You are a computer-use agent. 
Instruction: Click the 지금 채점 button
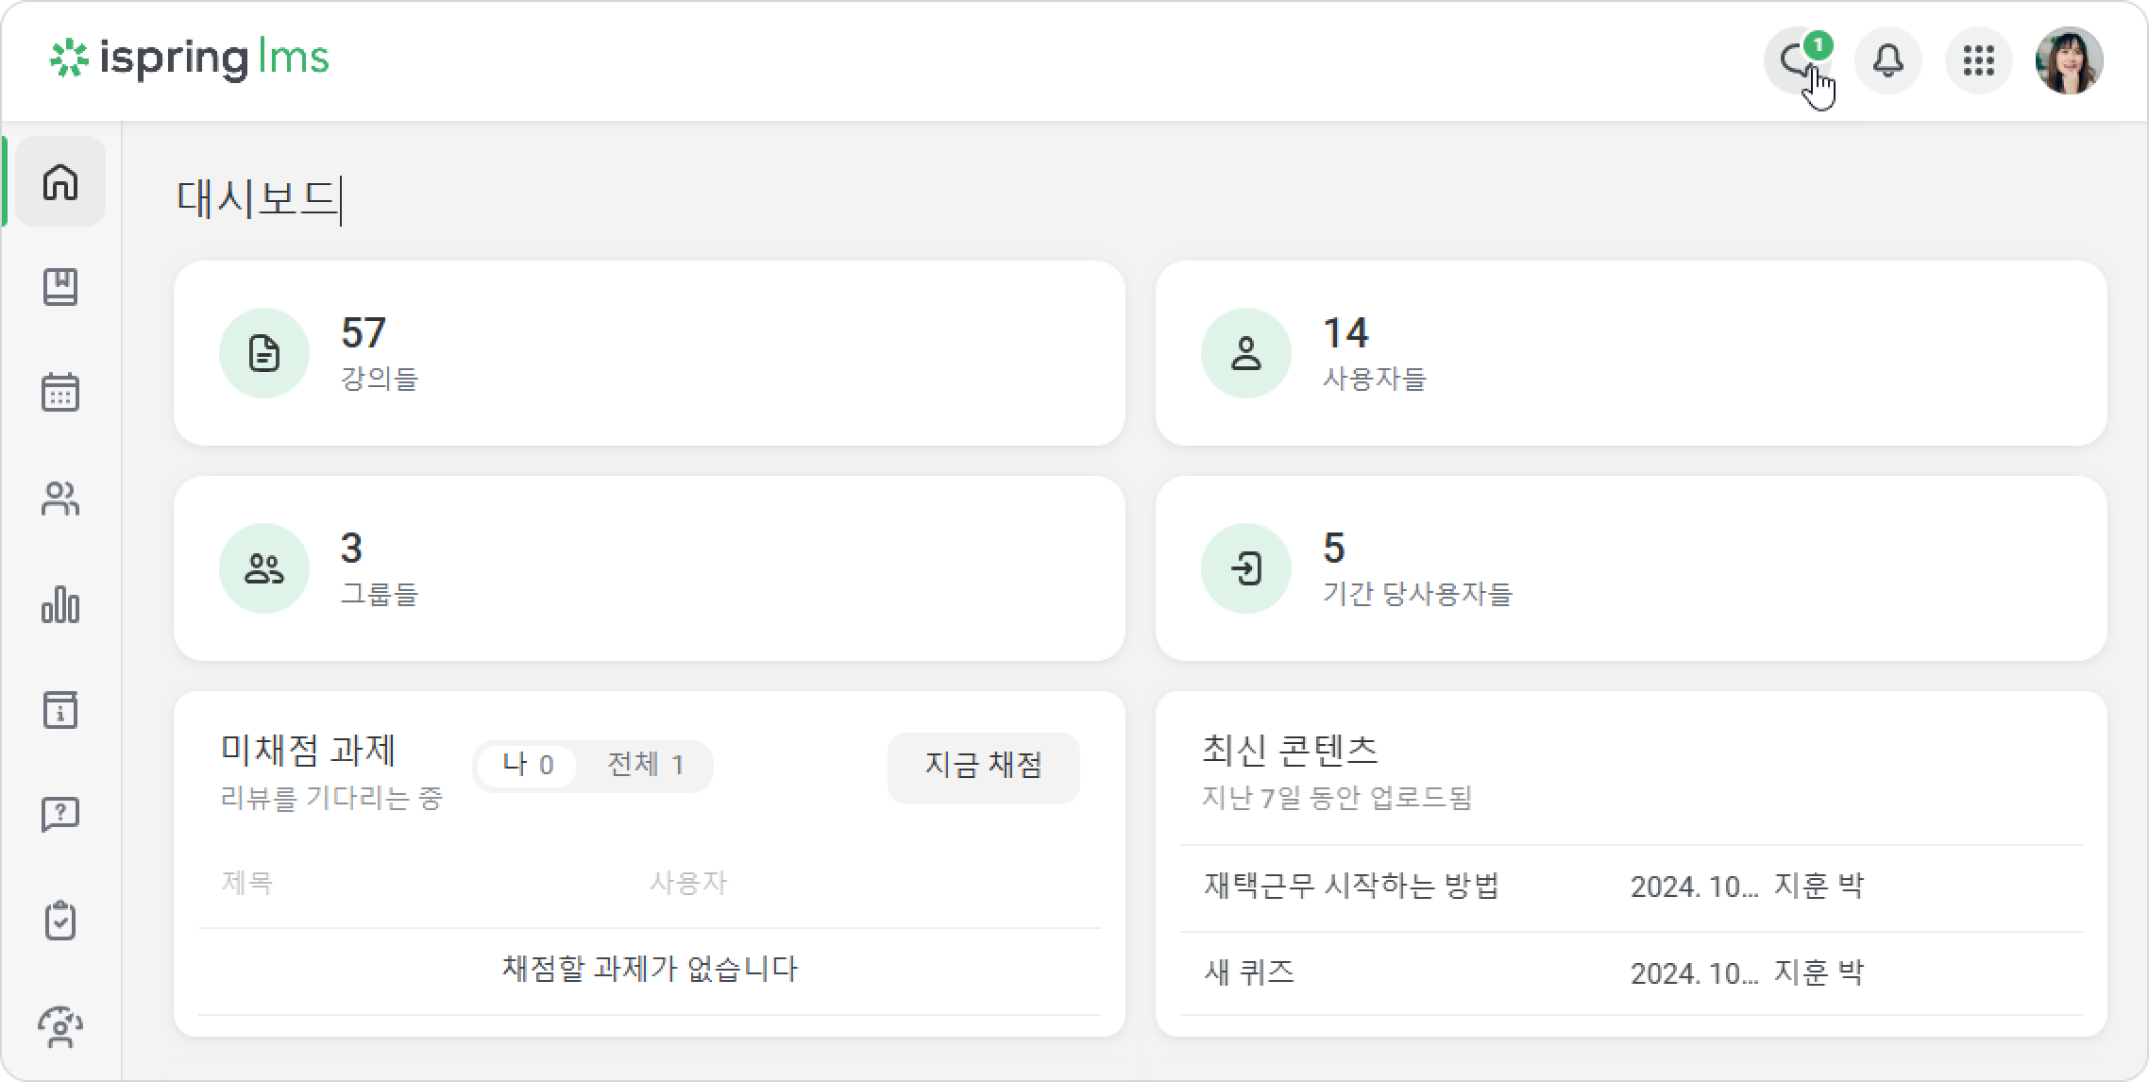click(983, 767)
